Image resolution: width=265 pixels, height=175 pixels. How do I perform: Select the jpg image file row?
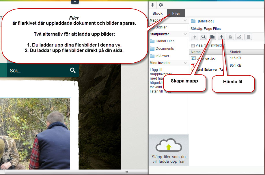click(x=226, y=58)
